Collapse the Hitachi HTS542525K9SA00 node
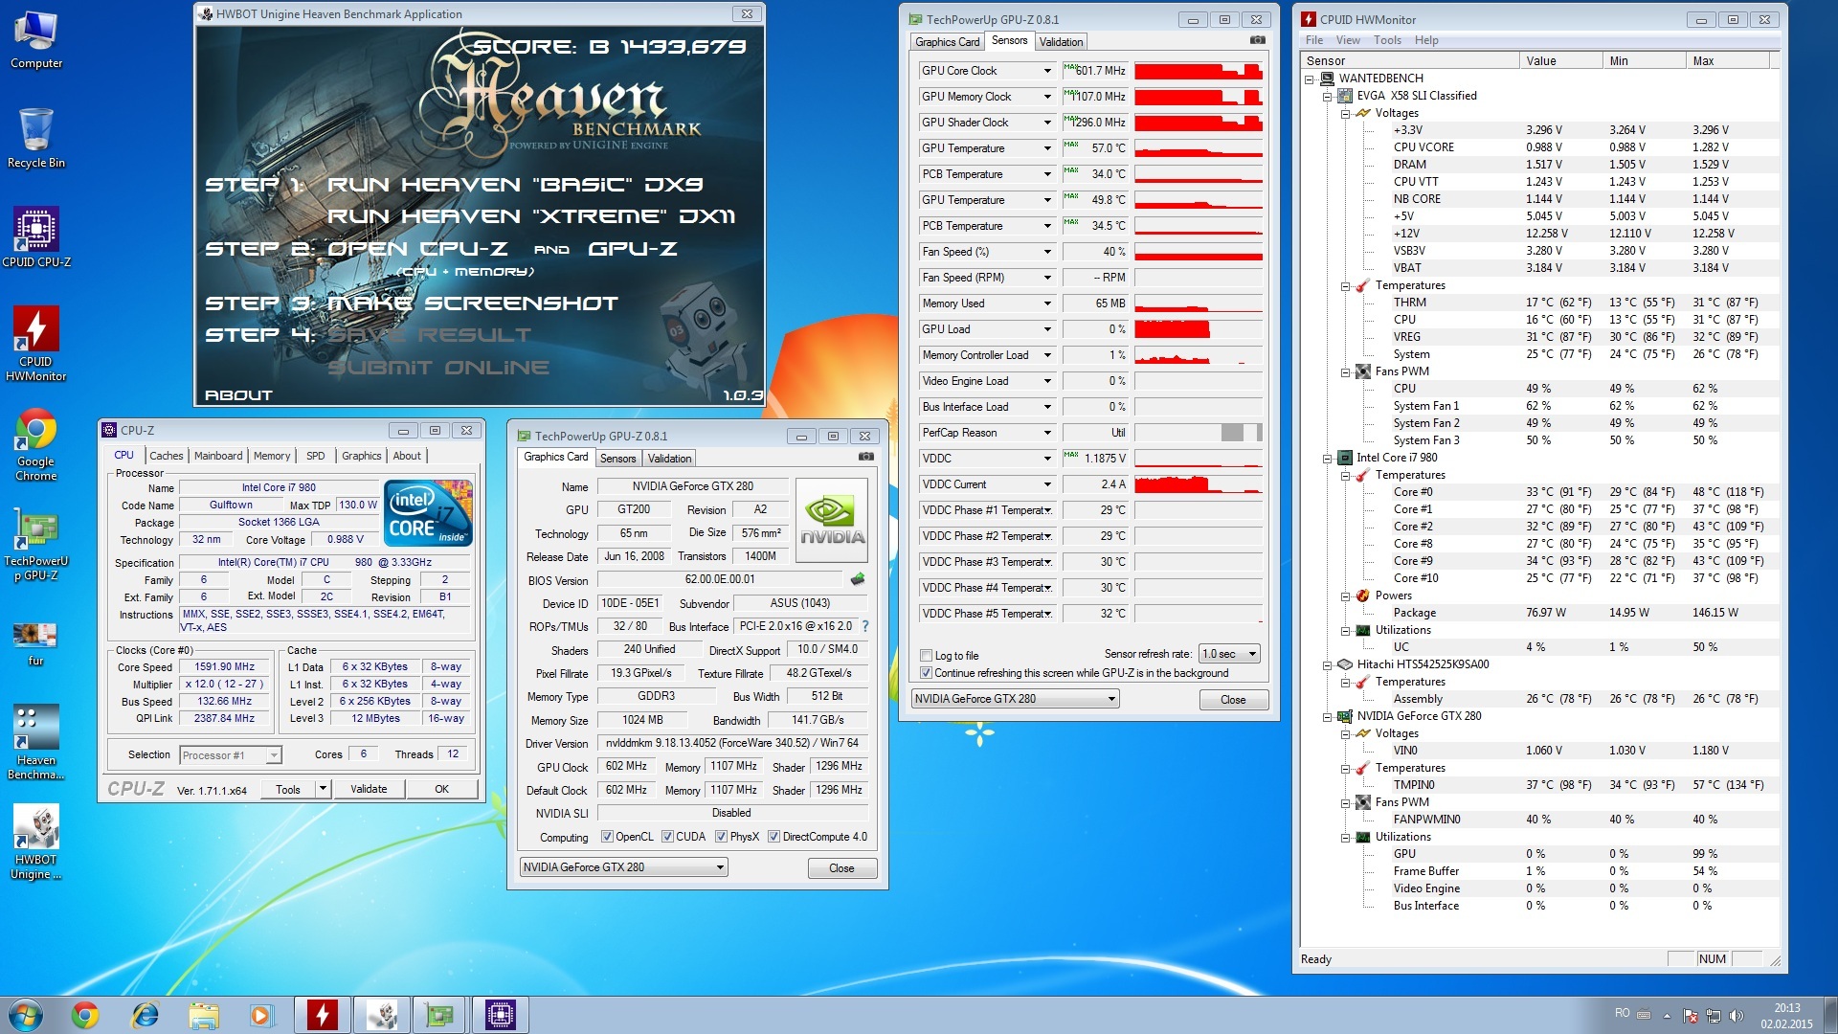 coord(1327,665)
